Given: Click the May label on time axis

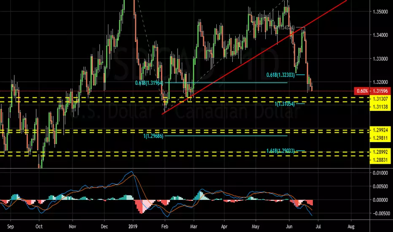Looking at the screenshot, I should 256,227.
